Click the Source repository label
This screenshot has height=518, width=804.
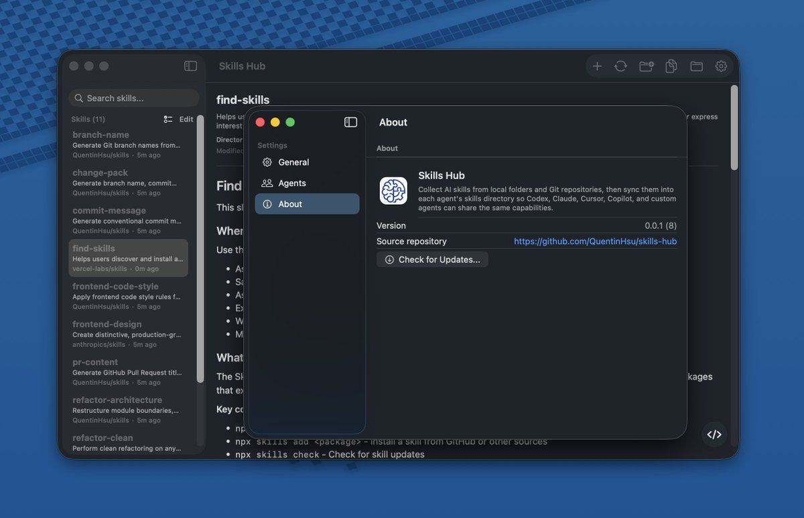411,242
